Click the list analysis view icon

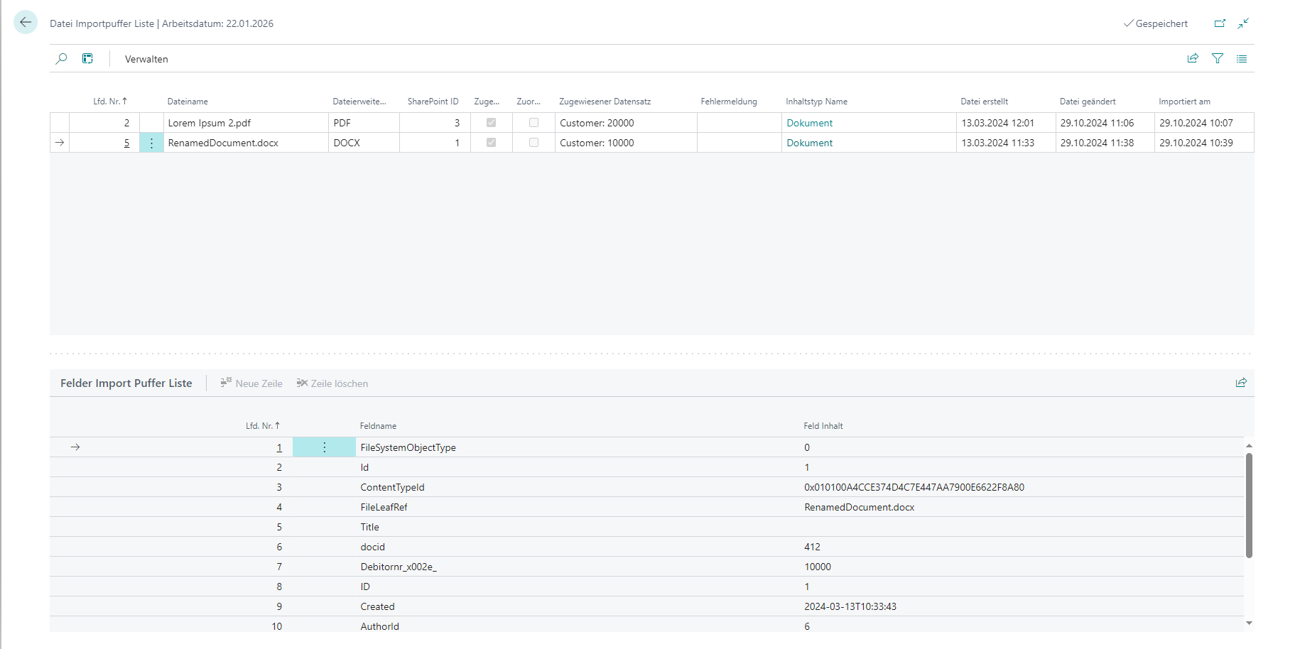87,58
